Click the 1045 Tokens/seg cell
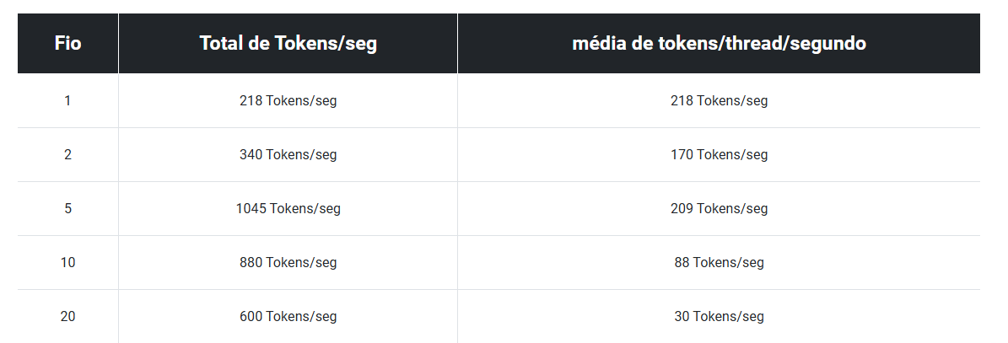Image resolution: width=1008 pixels, height=343 pixels. (288, 209)
